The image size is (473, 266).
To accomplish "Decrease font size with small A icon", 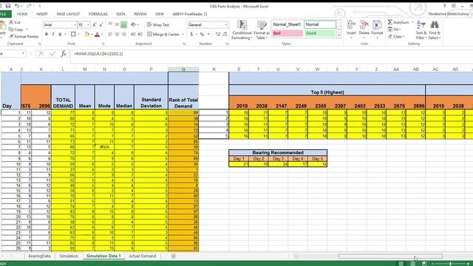I will 101,24.
